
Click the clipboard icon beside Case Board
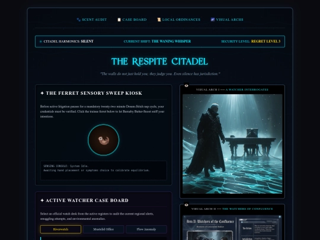click(x=119, y=20)
